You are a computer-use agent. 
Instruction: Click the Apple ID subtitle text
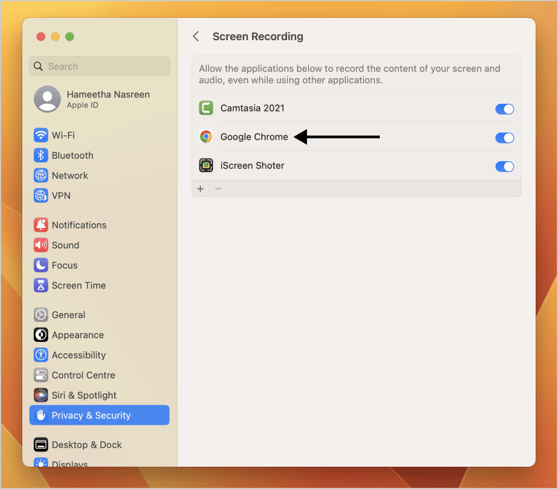(x=83, y=105)
